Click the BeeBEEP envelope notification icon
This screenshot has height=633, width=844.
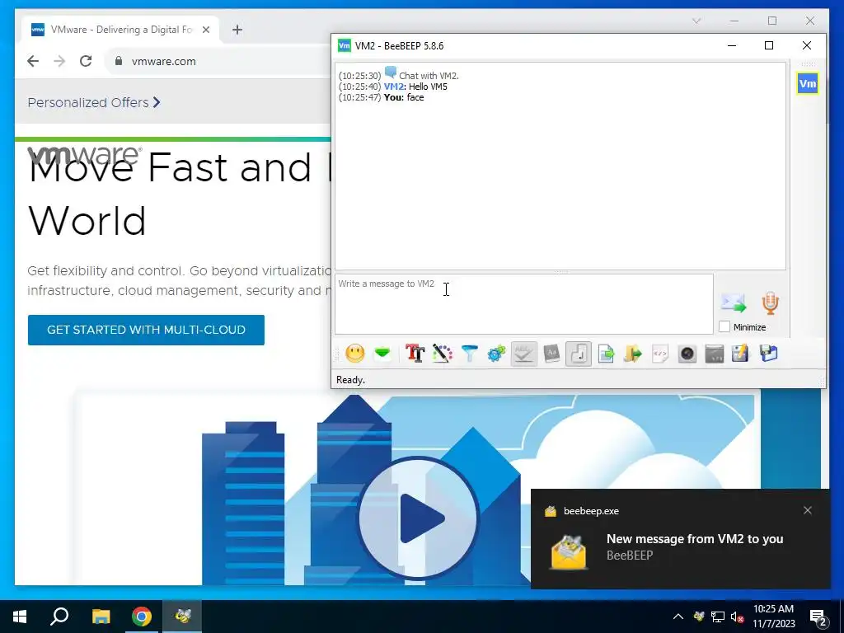coord(569,551)
